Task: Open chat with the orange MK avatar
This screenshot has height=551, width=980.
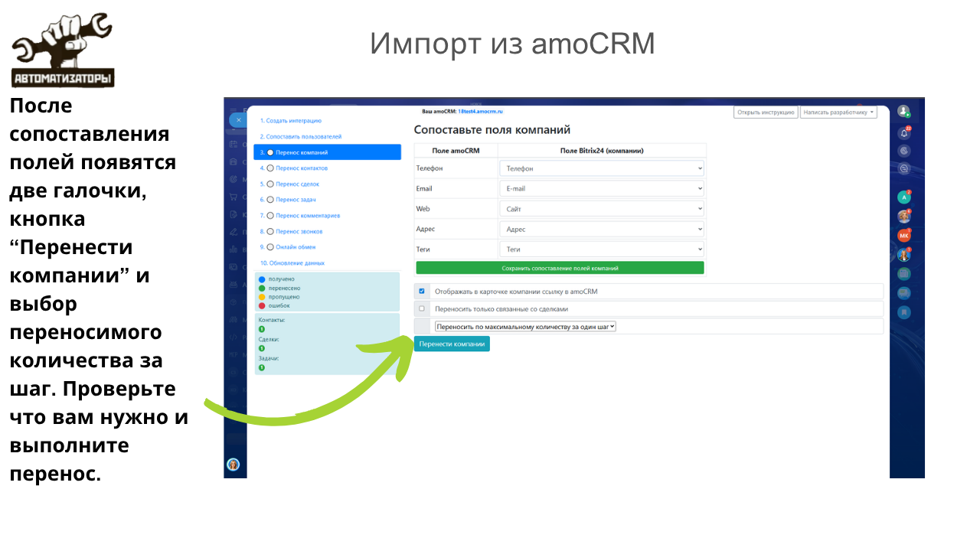Action: [x=904, y=236]
